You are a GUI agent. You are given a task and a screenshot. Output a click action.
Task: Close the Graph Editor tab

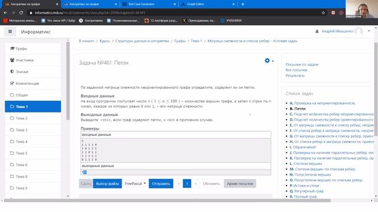tap(233, 4)
